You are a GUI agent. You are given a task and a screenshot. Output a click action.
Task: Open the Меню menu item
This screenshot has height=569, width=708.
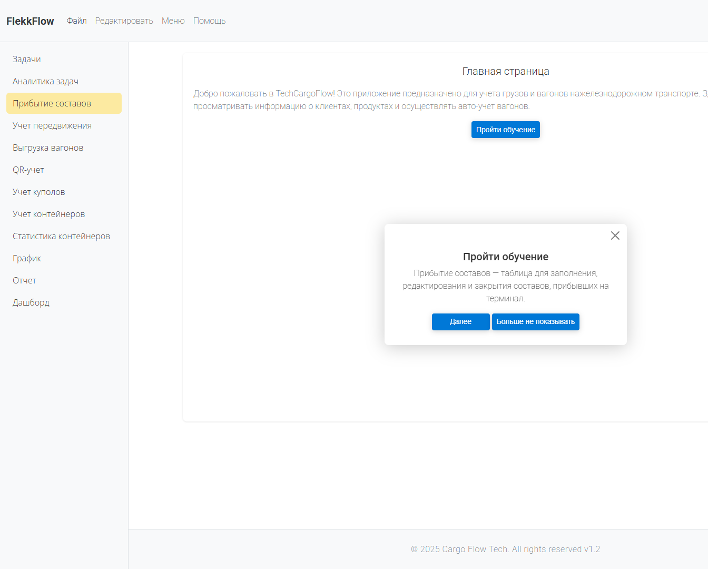click(x=173, y=21)
